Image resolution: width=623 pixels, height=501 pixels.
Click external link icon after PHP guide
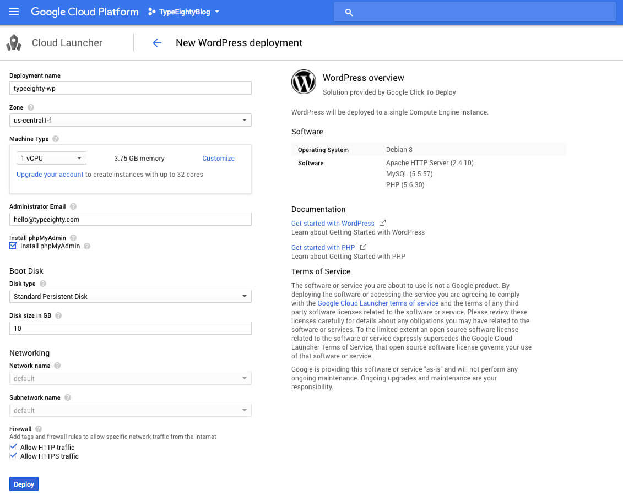(363, 247)
